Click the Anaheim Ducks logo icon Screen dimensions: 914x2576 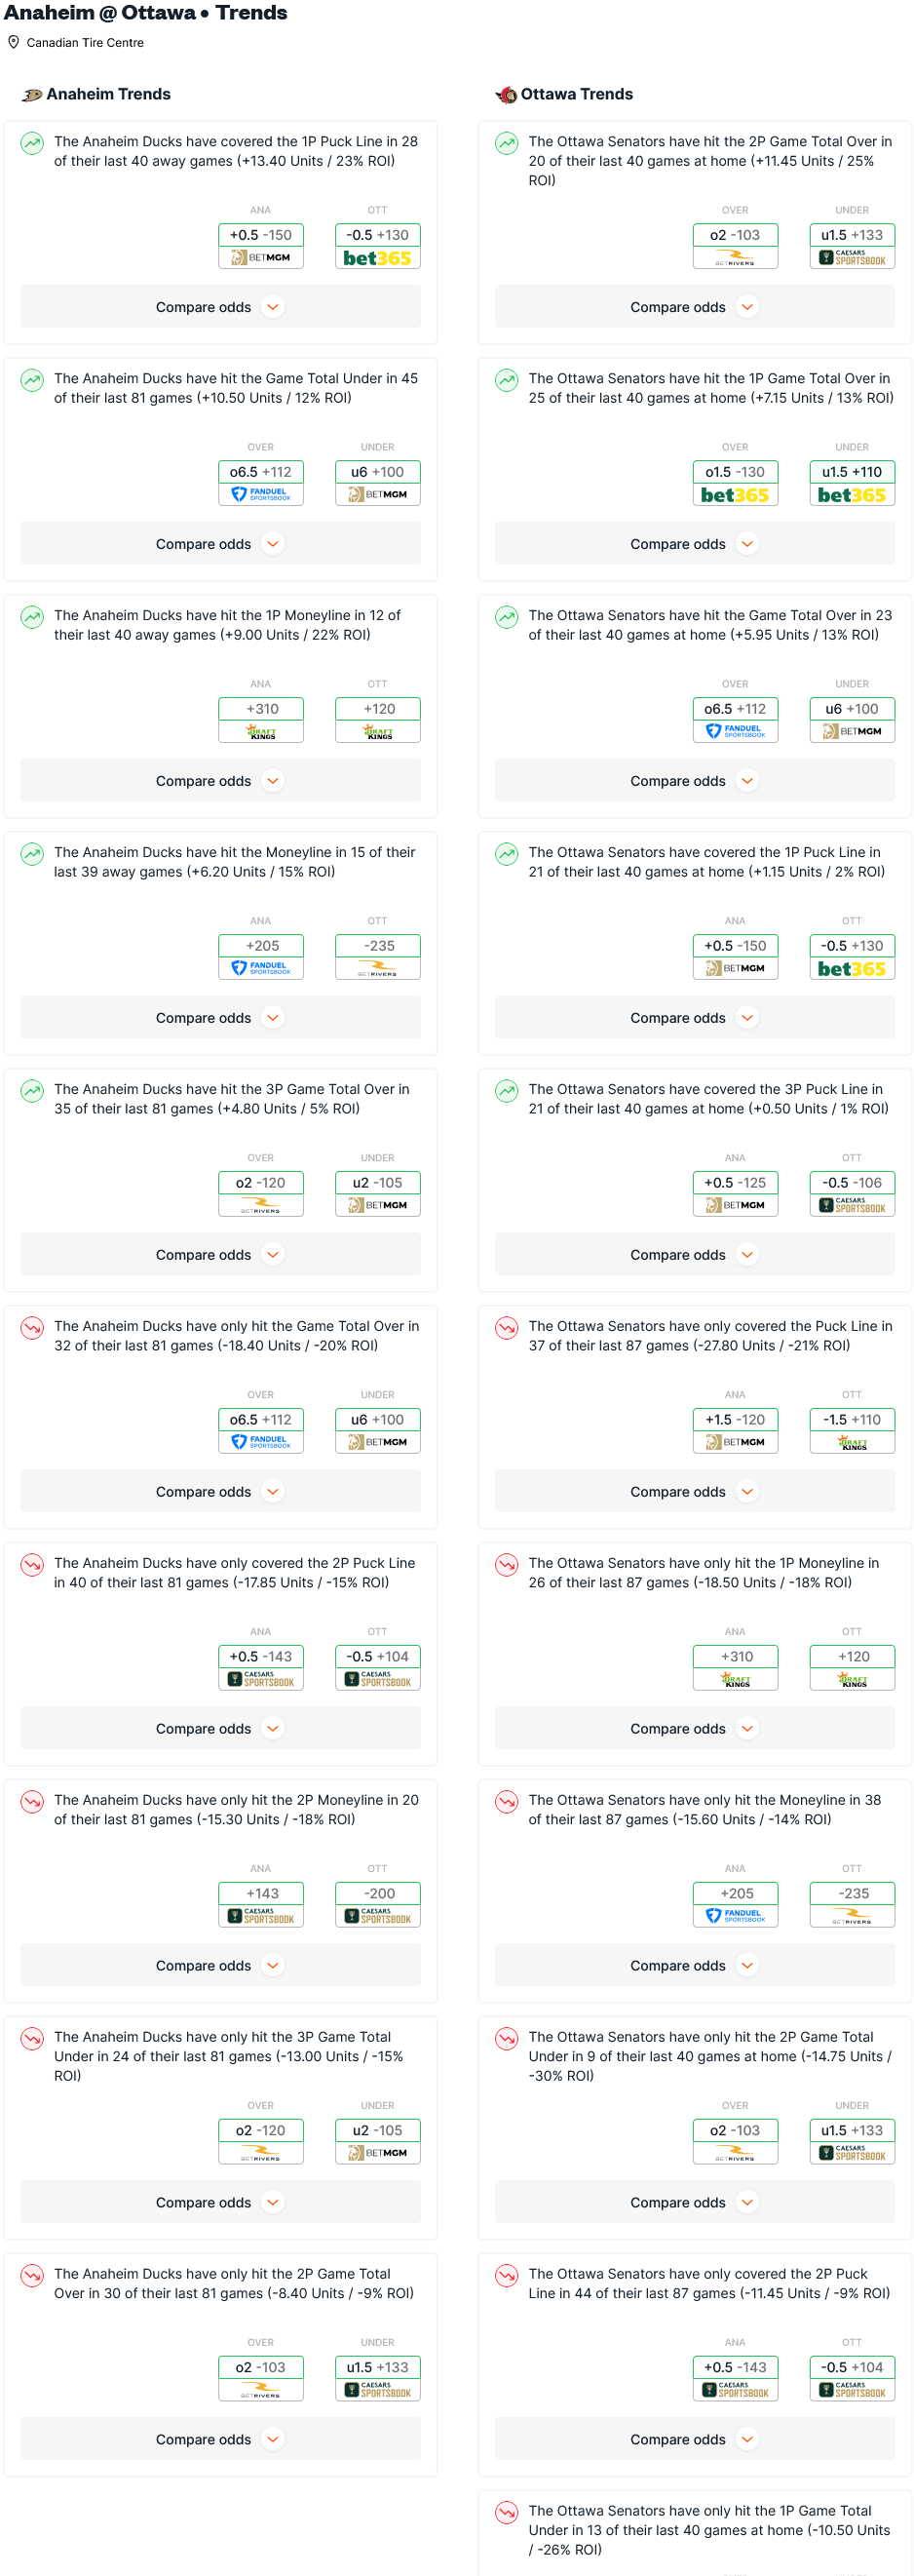[32, 95]
